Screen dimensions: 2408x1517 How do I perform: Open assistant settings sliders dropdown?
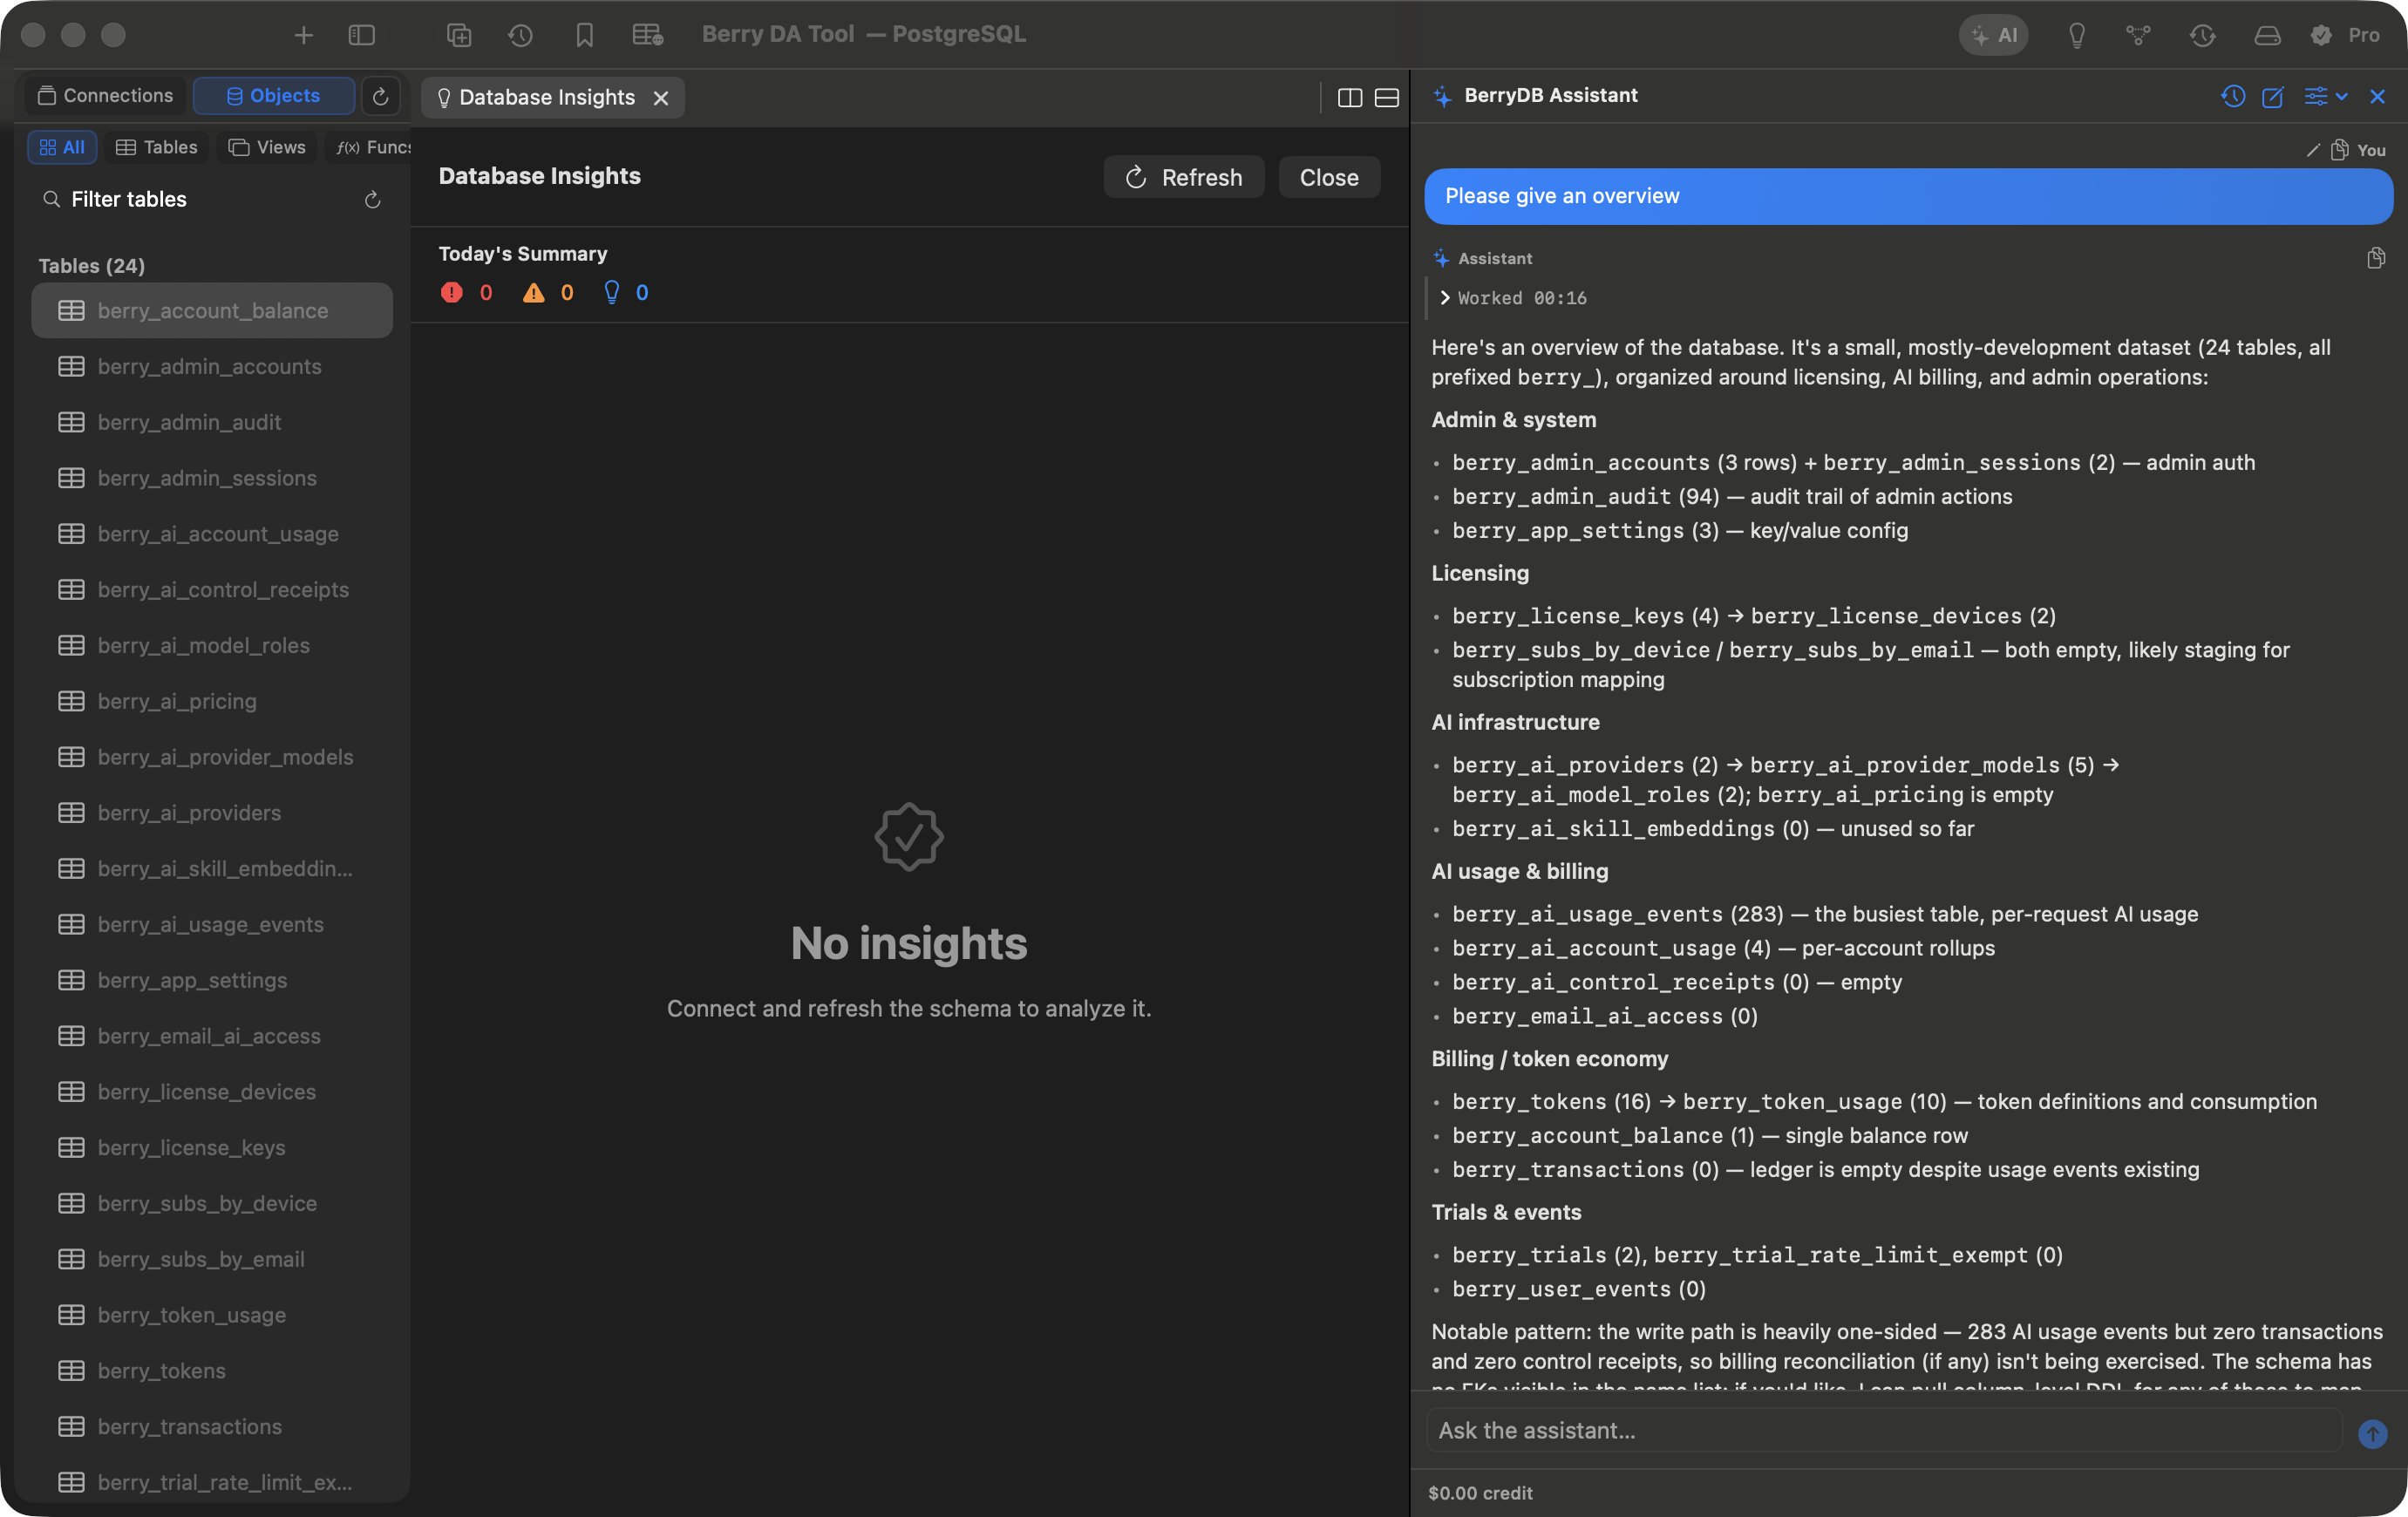pos(2325,96)
